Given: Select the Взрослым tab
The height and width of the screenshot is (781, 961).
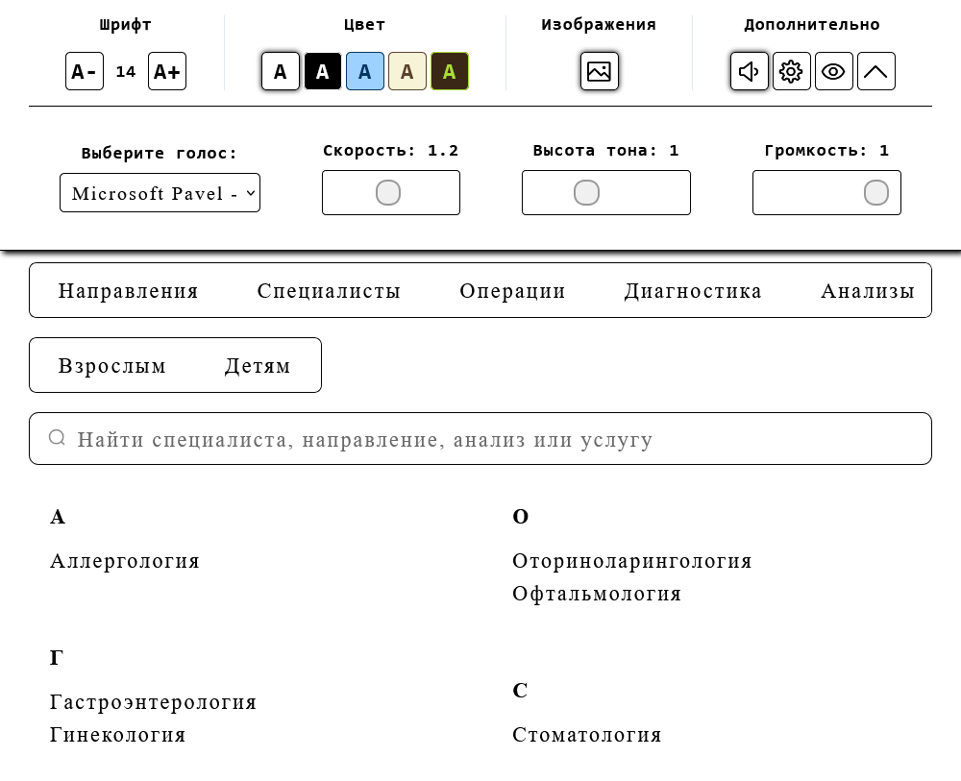Looking at the screenshot, I should point(111,365).
